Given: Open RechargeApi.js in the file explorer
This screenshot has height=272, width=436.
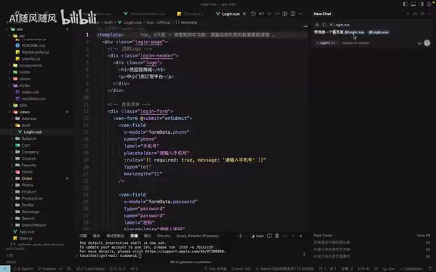Looking at the screenshot, I should [x=35, y=52].
